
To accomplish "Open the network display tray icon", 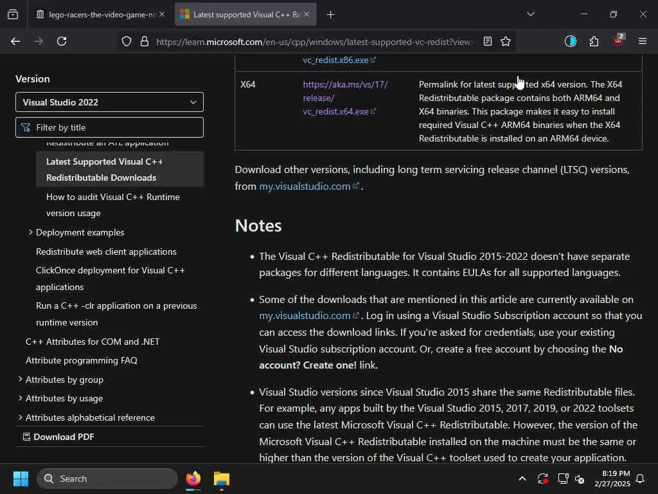I will click(x=563, y=479).
